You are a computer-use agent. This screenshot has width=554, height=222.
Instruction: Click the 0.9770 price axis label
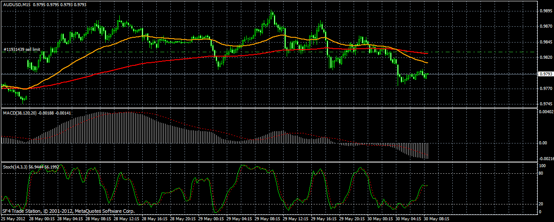(546, 89)
